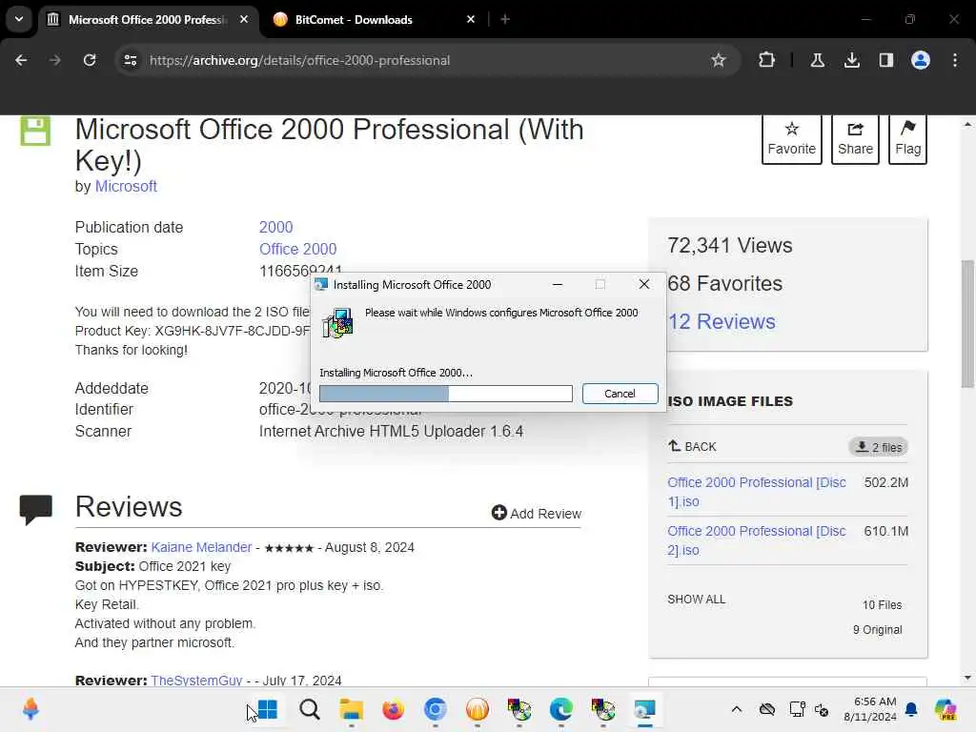
Task: Download Office 2000 Professional Disc 2 iso
Action: (756, 540)
